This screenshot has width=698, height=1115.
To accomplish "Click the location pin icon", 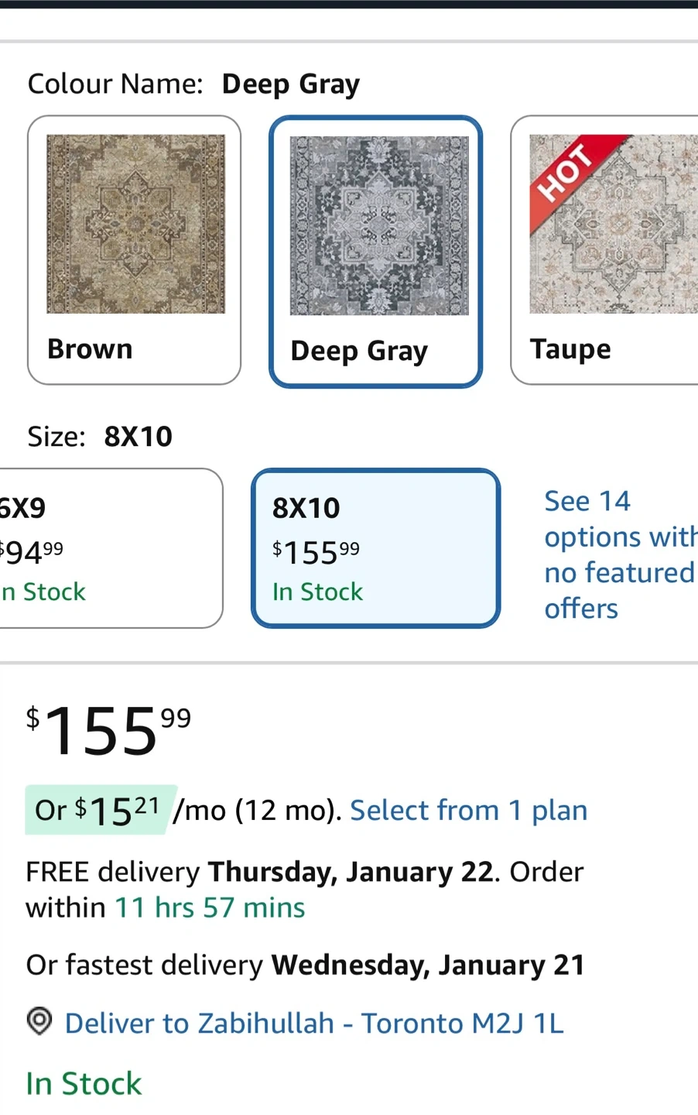I will 39,1022.
